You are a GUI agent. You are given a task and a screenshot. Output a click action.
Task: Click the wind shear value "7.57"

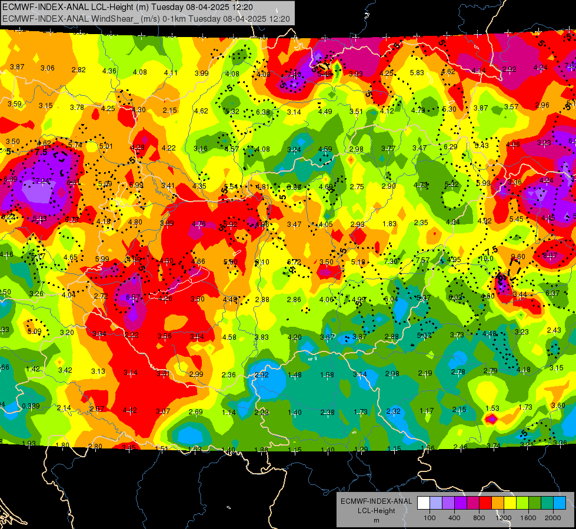422,260
